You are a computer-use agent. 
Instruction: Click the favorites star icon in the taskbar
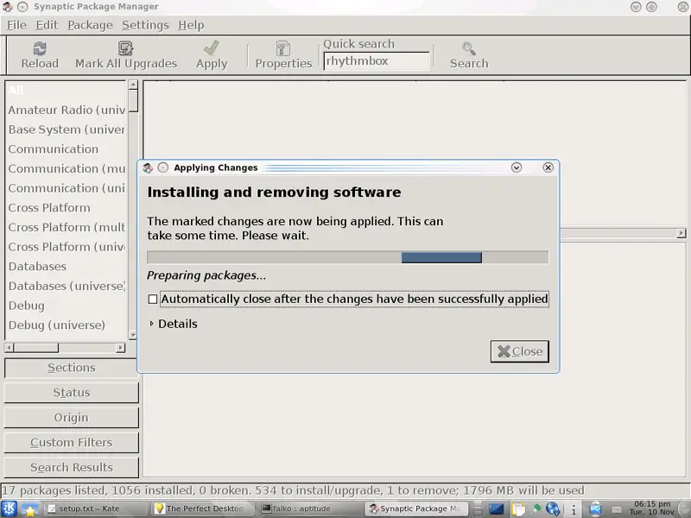(29, 509)
